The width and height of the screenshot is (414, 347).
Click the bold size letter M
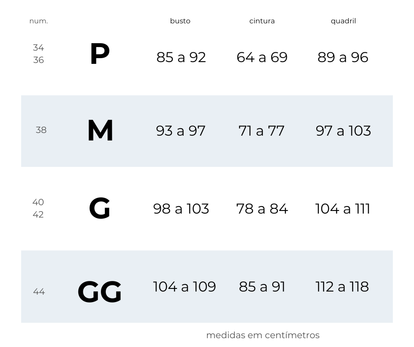[x=100, y=131]
